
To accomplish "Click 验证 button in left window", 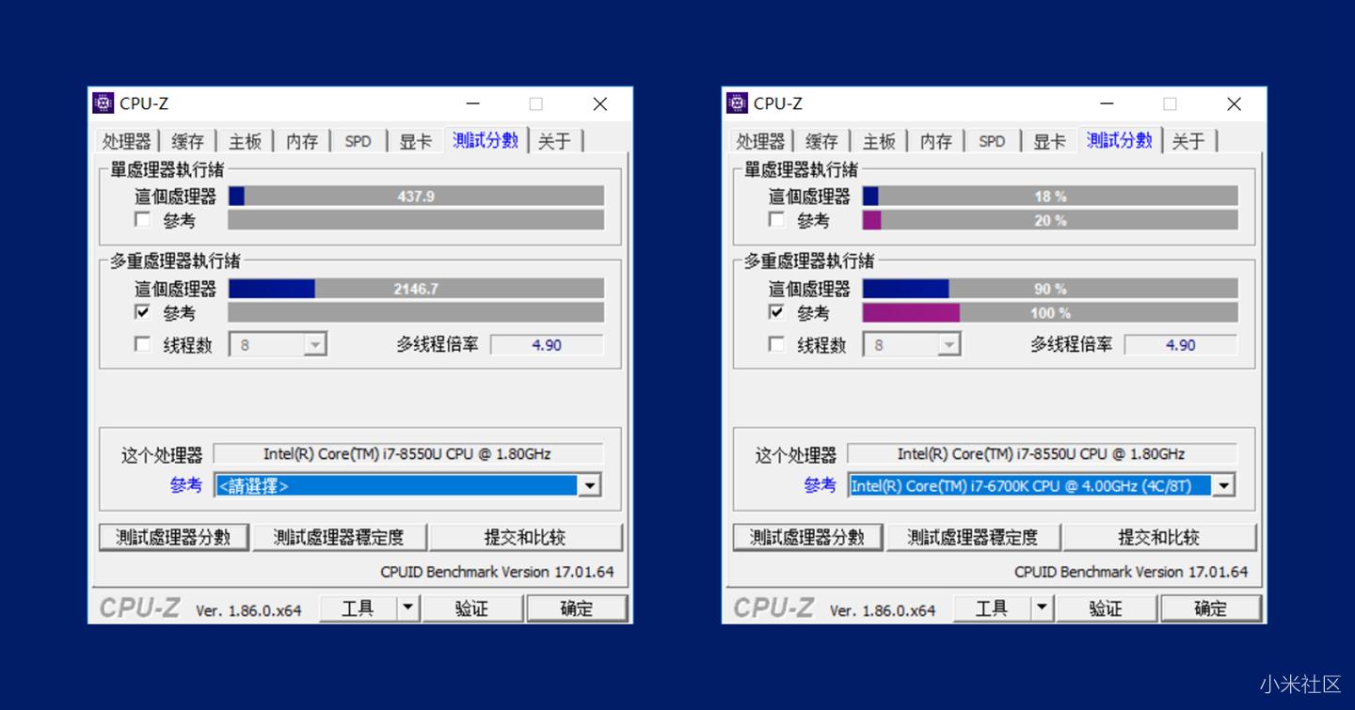I will point(472,608).
